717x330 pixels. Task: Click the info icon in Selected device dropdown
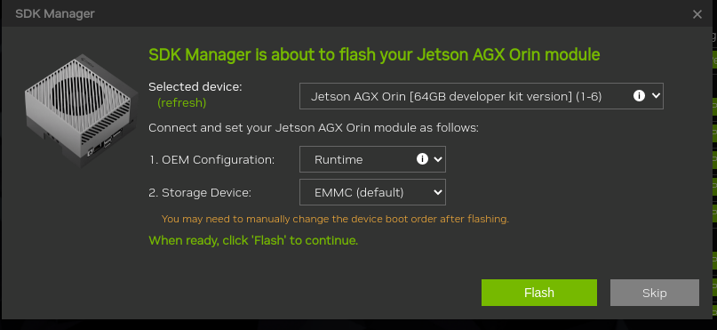639,96
